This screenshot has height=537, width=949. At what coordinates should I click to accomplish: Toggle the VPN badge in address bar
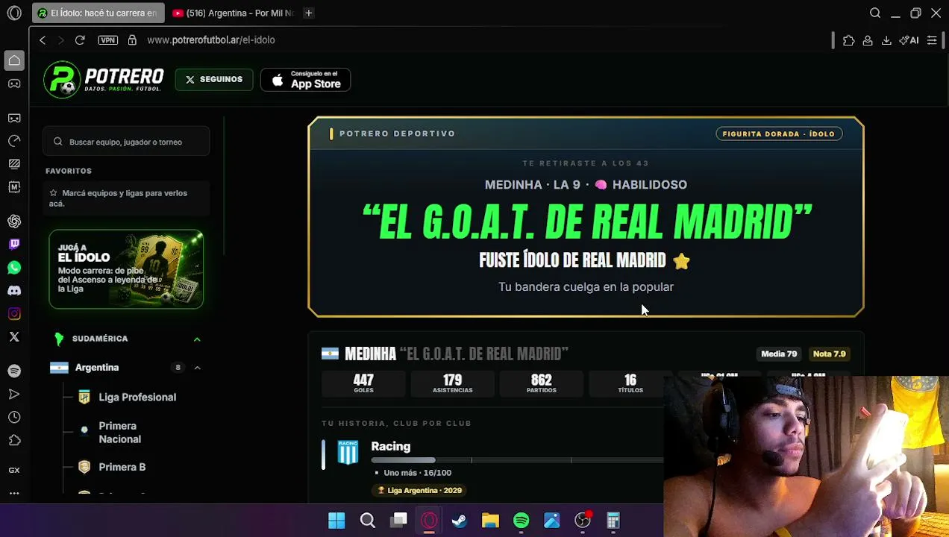107,40
